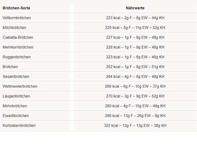Select the 270 kcal nutrition values cell
This screenshot has width=197, height=148.
tap(135, 96)
